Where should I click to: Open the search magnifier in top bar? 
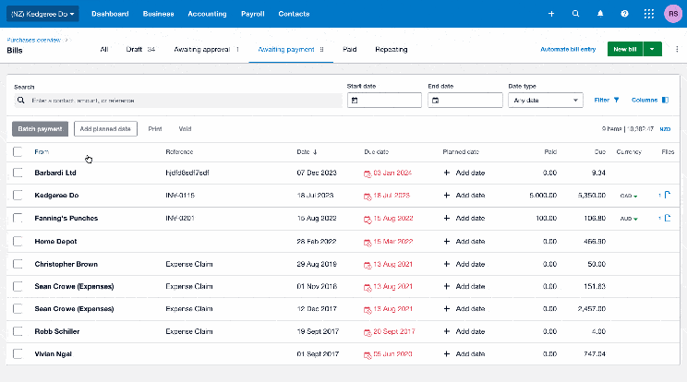pyautogui.click(x=575, y=14)
